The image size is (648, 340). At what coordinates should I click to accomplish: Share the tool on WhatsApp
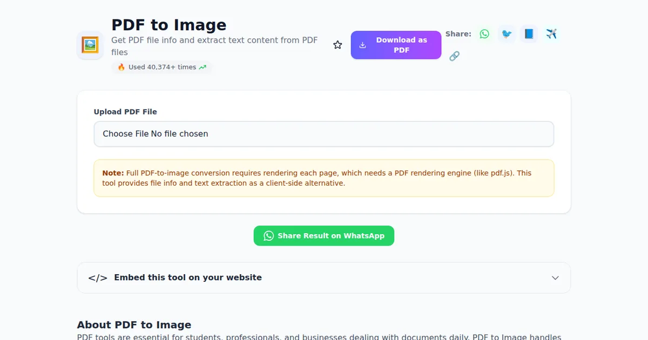point(484,33)
